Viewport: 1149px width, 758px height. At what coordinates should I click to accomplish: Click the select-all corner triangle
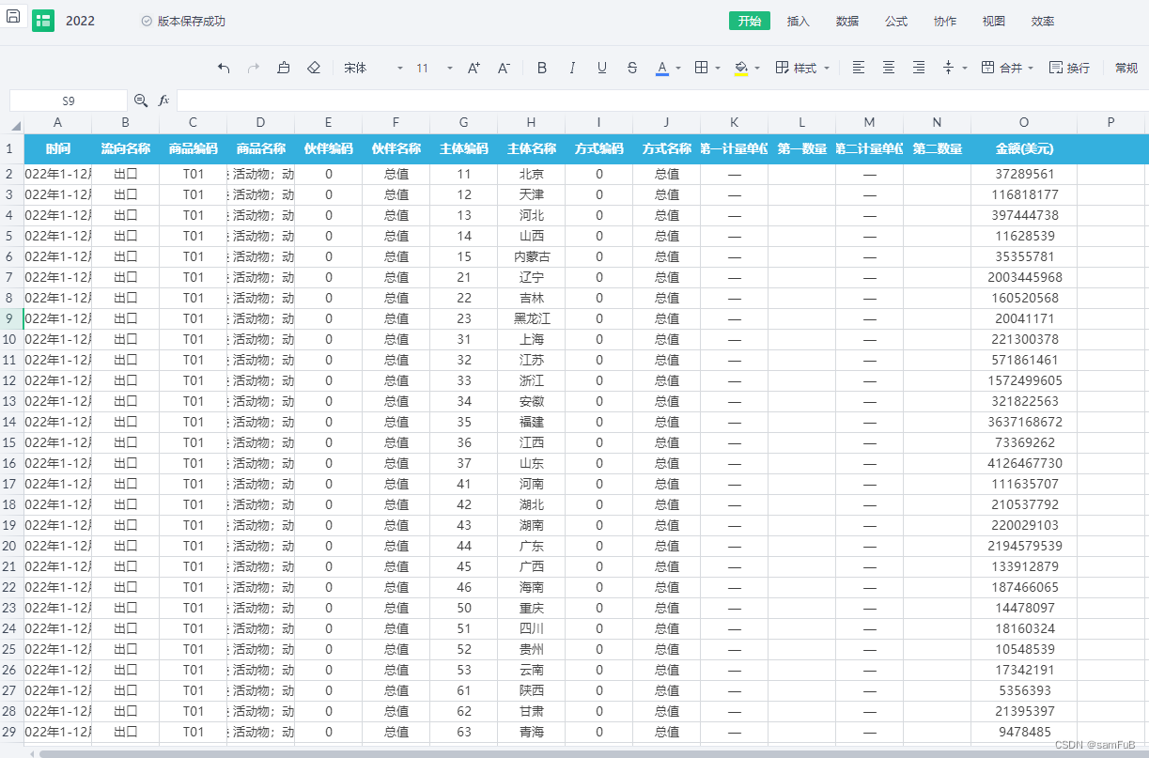16,126
